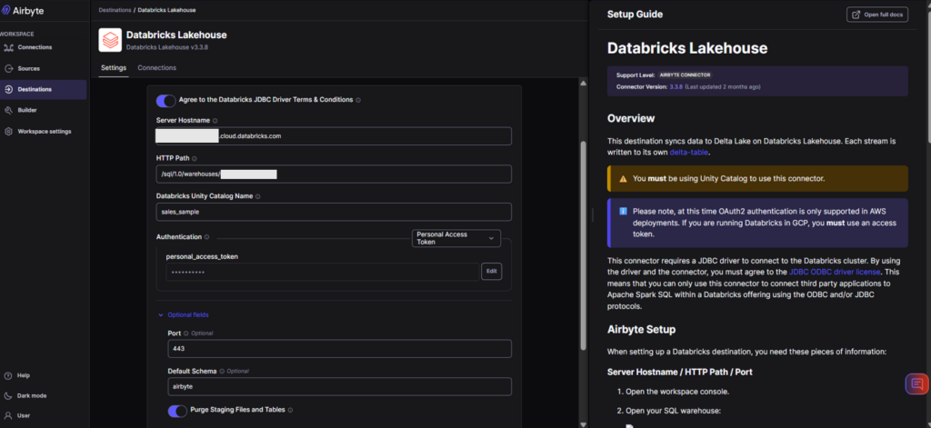Open Workspace settings in the sidebar

(x=43, y=131)
